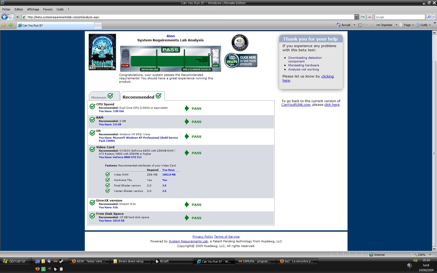Click the Imprimer printer icon
The width and height of the screenshot is (437, 273).
378,25
